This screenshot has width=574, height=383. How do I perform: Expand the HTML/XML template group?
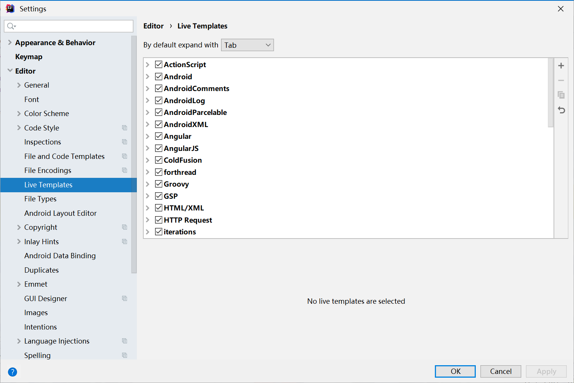[148, 208]
